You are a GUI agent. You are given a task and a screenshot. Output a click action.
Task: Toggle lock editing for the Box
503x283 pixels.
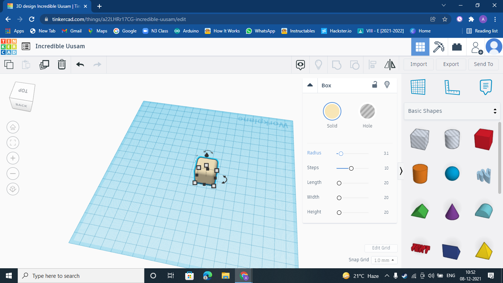coord(374,84)
